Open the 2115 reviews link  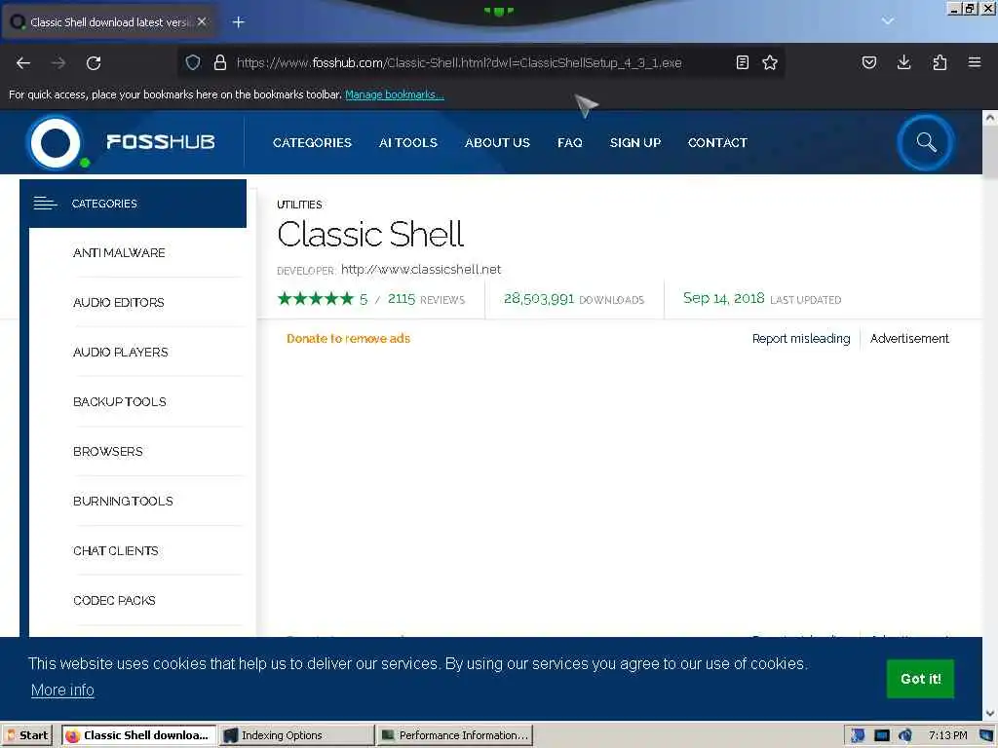pos(426,299)
